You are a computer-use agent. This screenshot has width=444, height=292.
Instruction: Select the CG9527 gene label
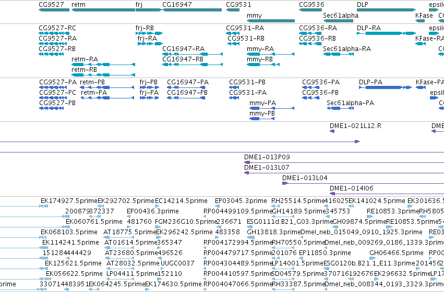51,5
